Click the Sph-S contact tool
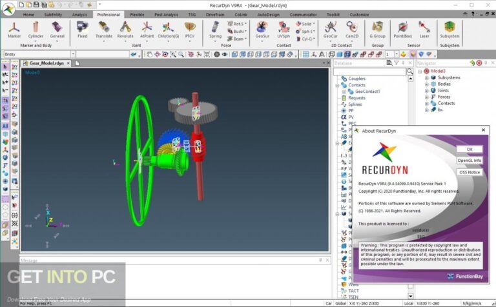This screenshot has width=496, height=307. [x=305, y=31]
